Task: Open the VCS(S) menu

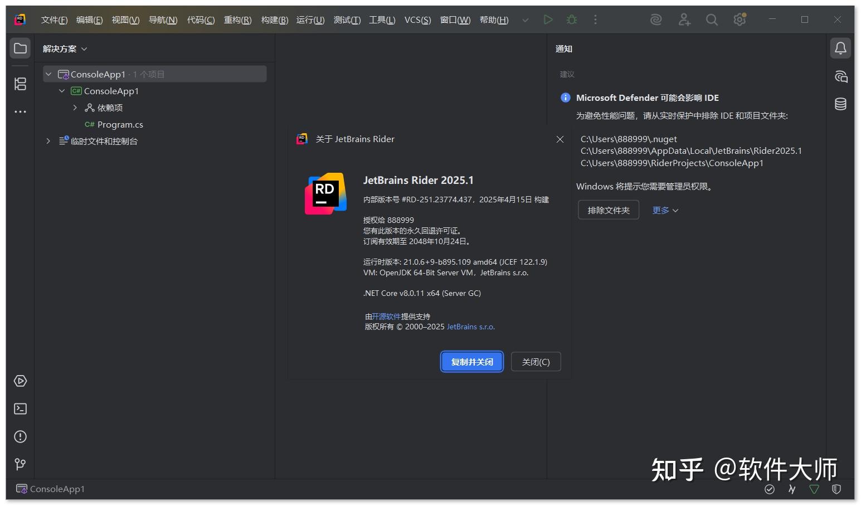Action: pyautogui.click(x=417, y=20)
